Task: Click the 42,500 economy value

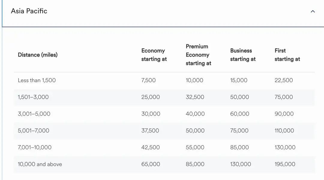Action: click(150, 147)
